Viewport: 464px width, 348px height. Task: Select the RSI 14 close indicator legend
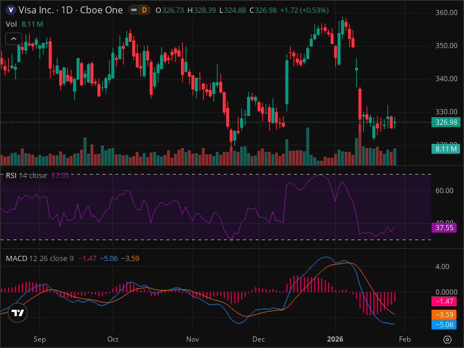pos(26,176)
